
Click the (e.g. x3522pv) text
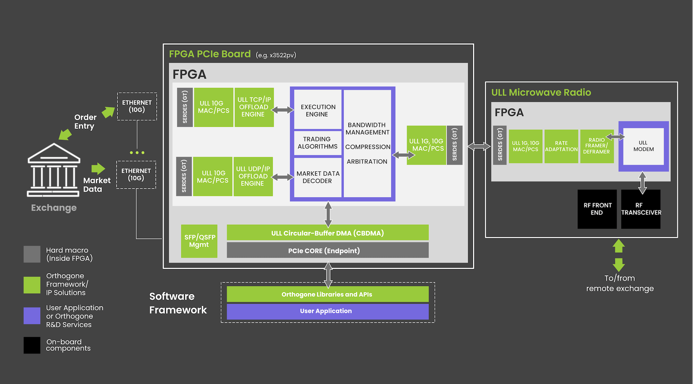(276, 55)
